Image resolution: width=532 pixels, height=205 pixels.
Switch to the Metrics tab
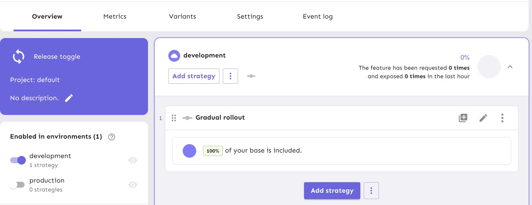pos(115,16)
